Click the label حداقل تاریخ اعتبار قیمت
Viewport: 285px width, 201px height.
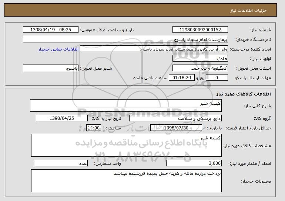[x=248, y=128]
